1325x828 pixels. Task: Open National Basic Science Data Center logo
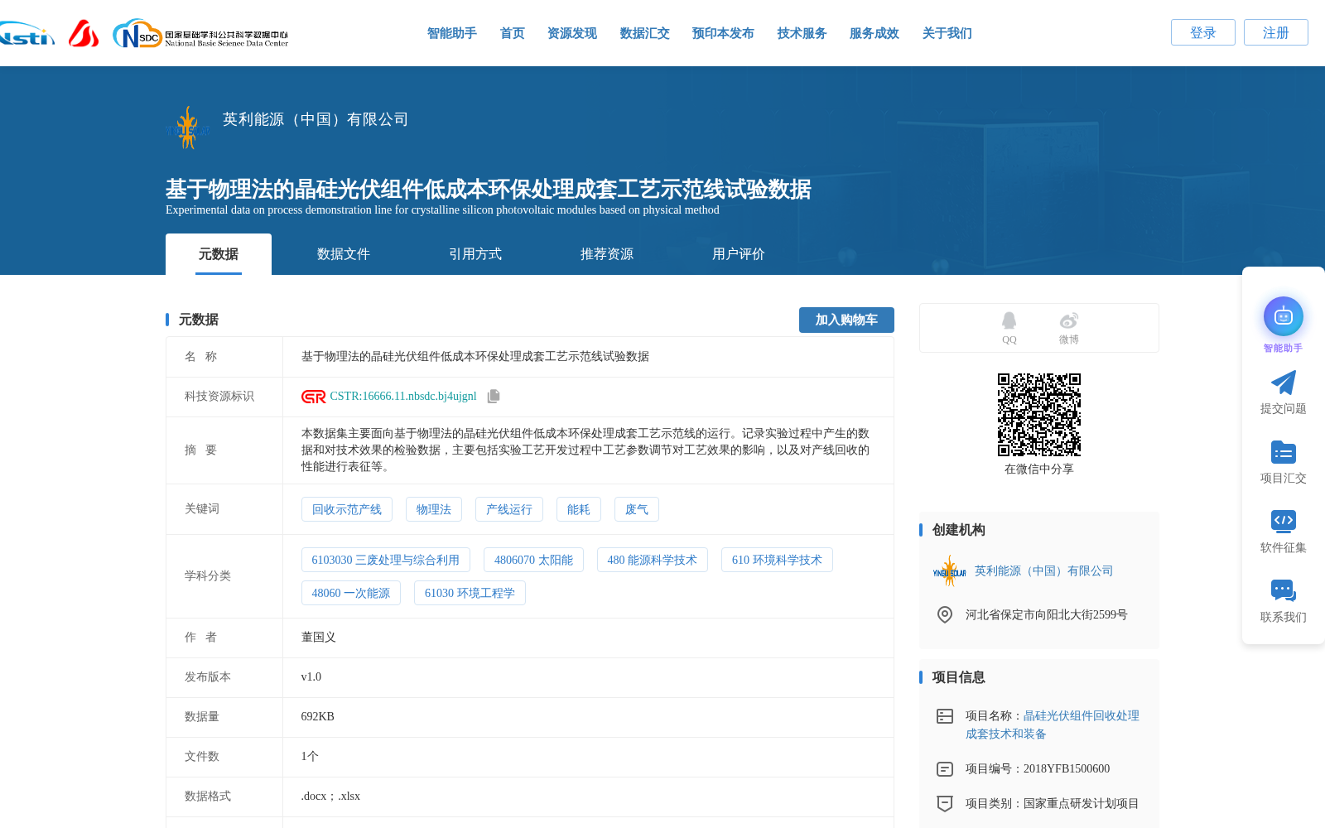200,34
